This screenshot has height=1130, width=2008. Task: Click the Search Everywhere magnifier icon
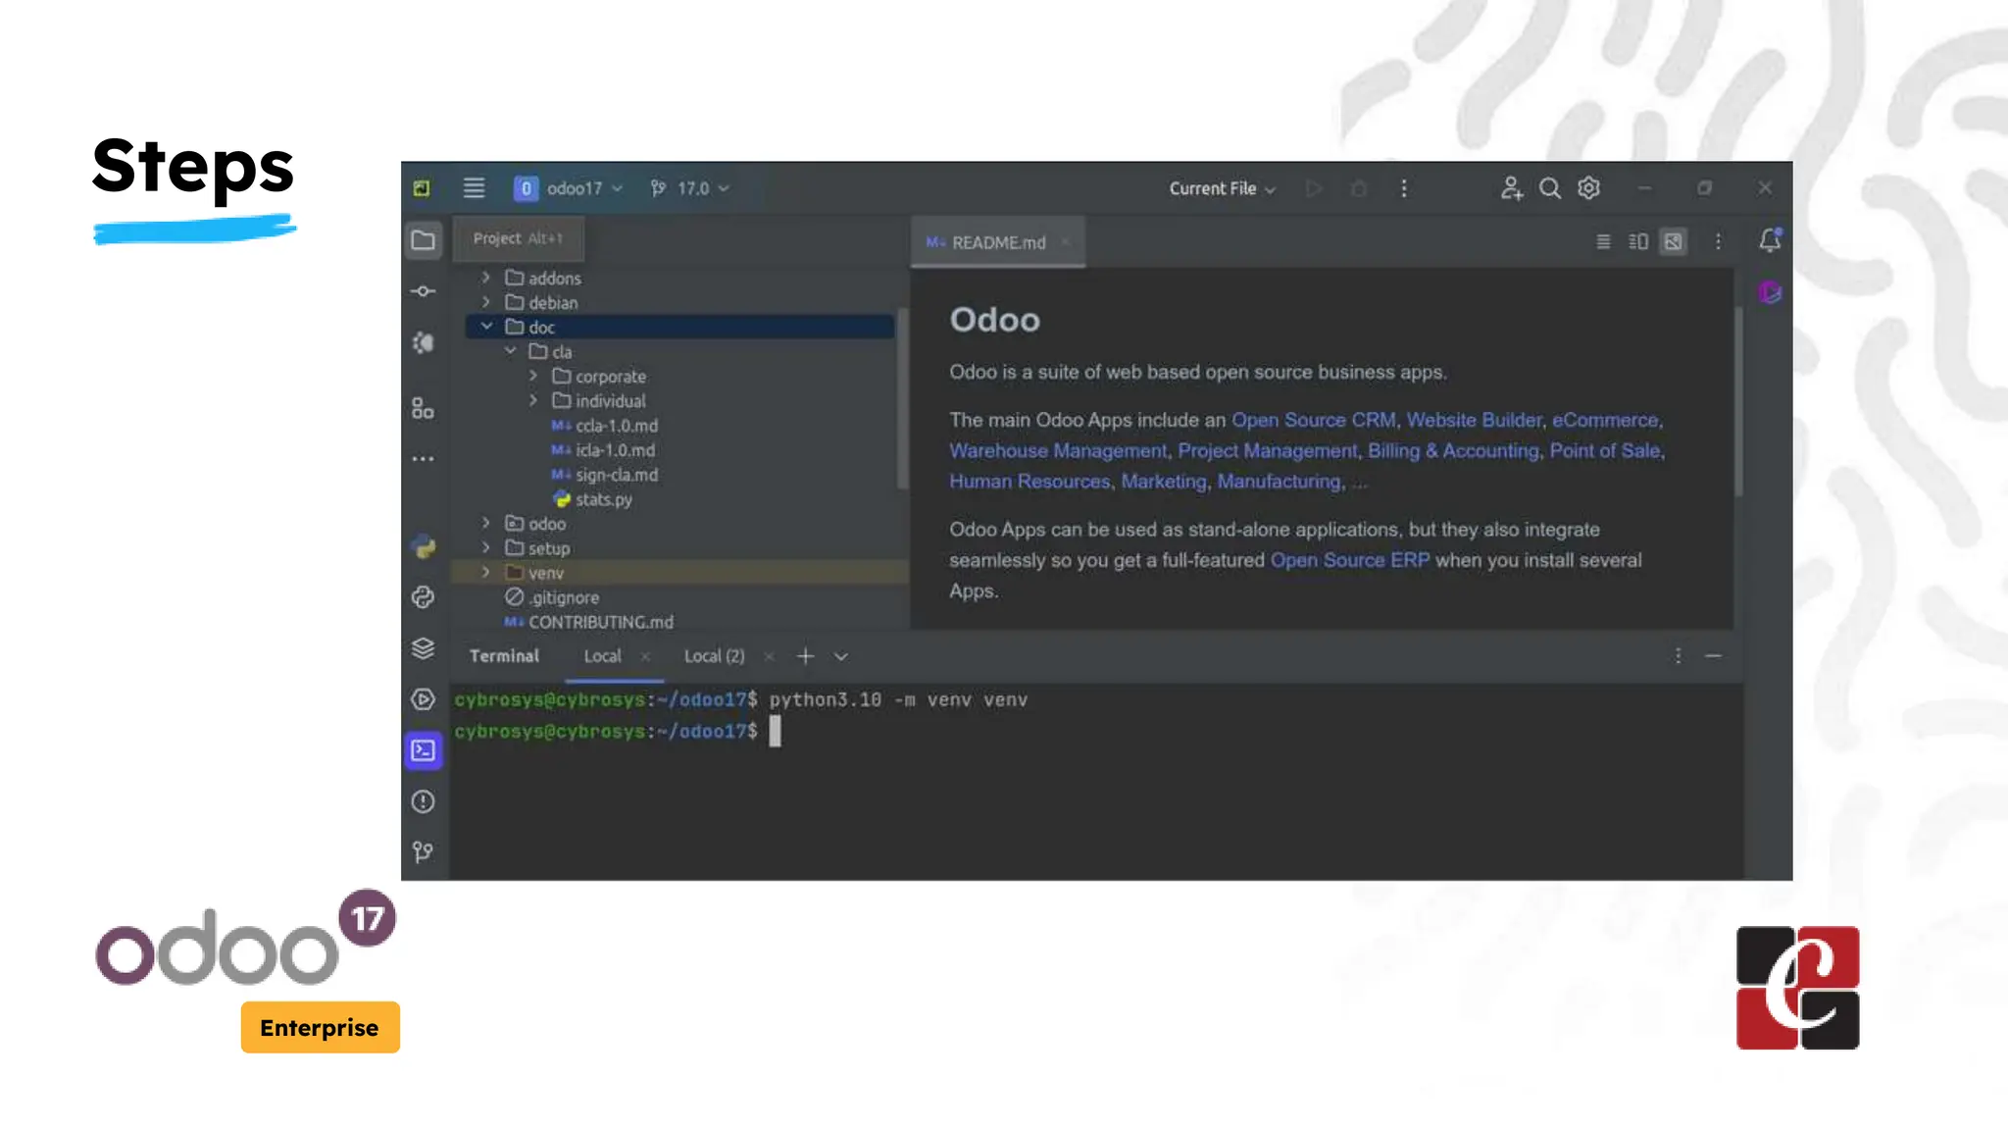[x=1549, y=188]
